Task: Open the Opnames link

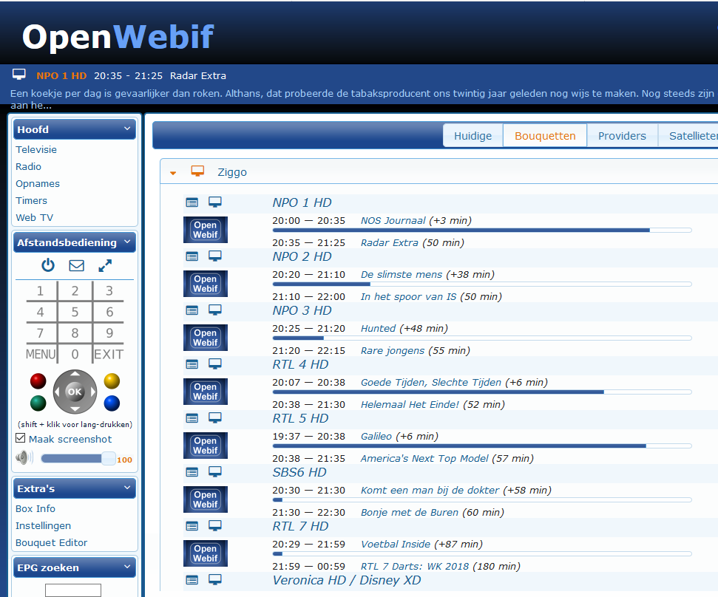Action: (x=38, y=183)
